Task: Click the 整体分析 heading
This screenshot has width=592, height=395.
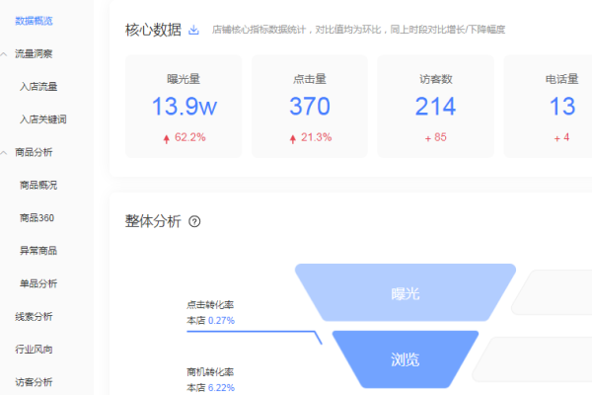Action: (x=153, y=221)
